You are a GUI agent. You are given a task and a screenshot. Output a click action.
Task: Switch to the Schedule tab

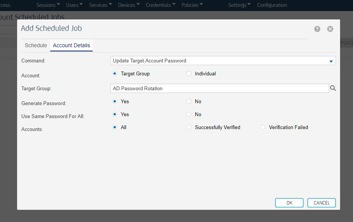[x=36, y=45]
